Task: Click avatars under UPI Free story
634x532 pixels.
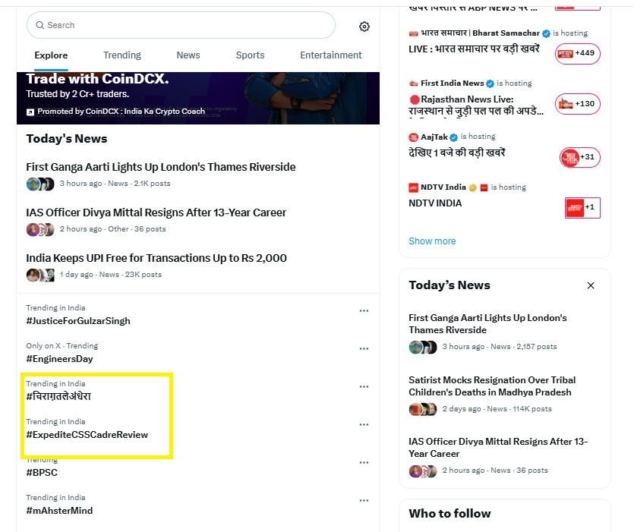Action: (40, 275)
